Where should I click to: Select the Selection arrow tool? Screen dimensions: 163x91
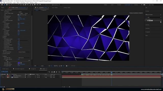(x=5, y=5)
